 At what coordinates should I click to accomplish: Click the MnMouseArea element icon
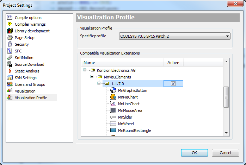[113, 110]
